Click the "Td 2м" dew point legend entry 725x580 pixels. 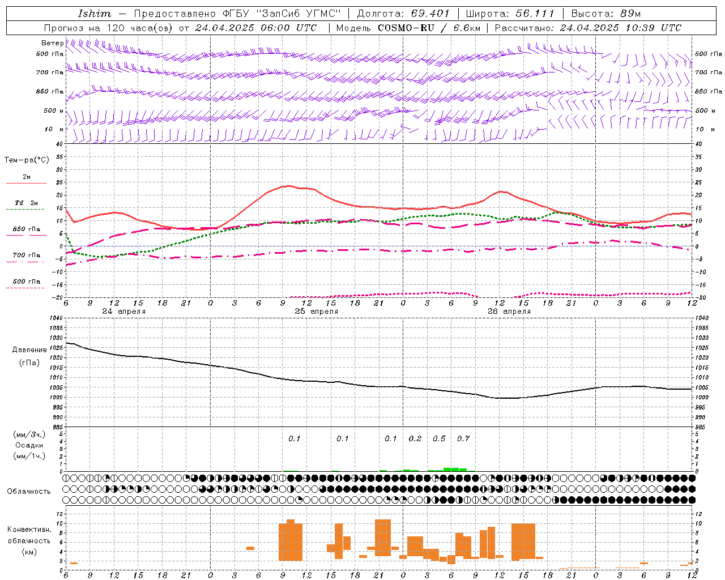[27, 203]
